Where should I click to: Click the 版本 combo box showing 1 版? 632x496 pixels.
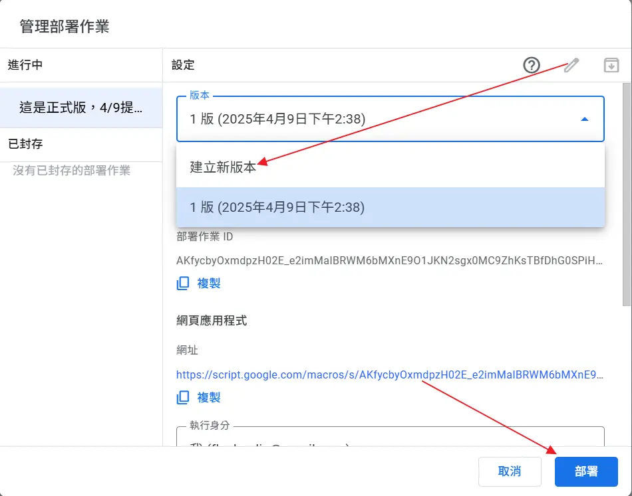[x=379, y=120]
